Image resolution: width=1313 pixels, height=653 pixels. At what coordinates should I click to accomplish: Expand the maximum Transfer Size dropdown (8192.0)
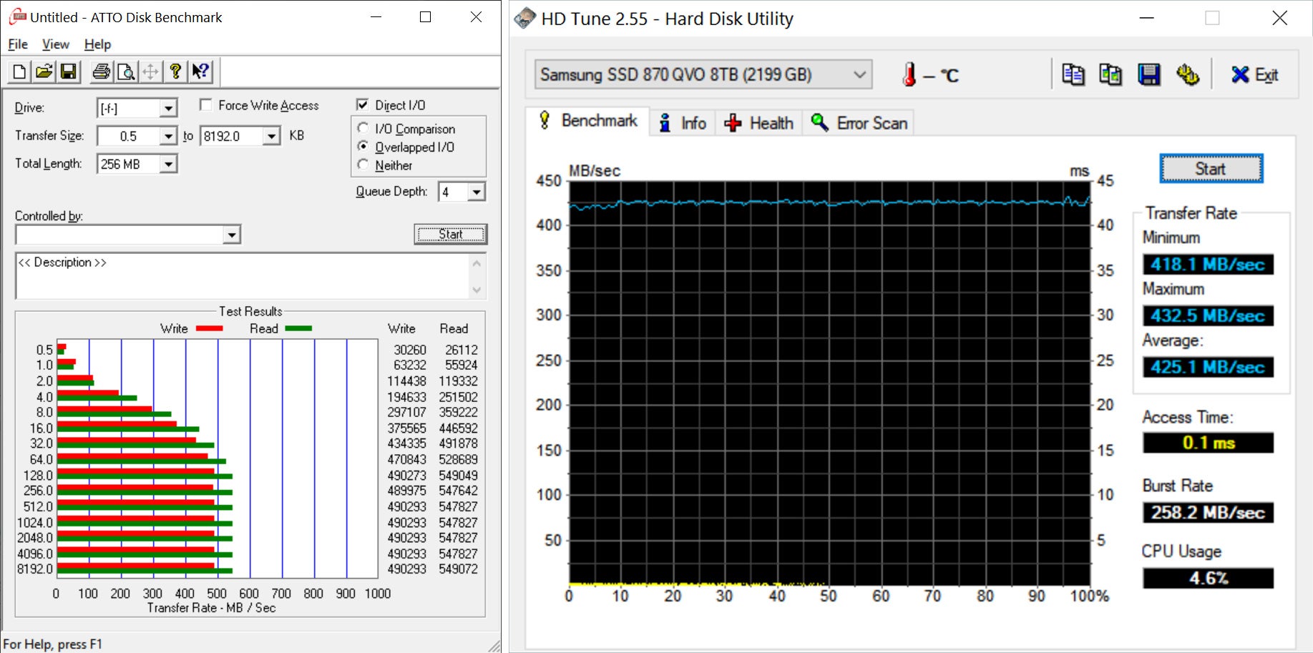(271, 136)
